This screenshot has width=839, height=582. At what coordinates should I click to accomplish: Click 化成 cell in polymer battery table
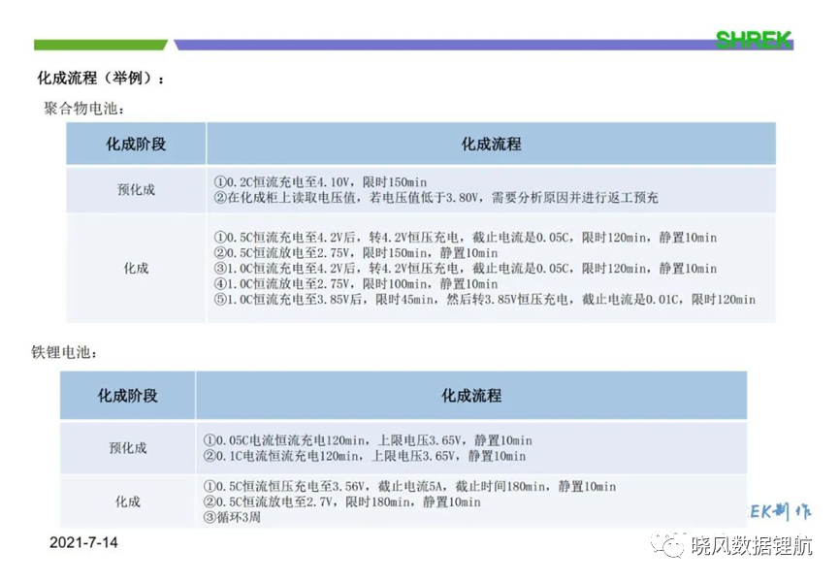point(136,268)
